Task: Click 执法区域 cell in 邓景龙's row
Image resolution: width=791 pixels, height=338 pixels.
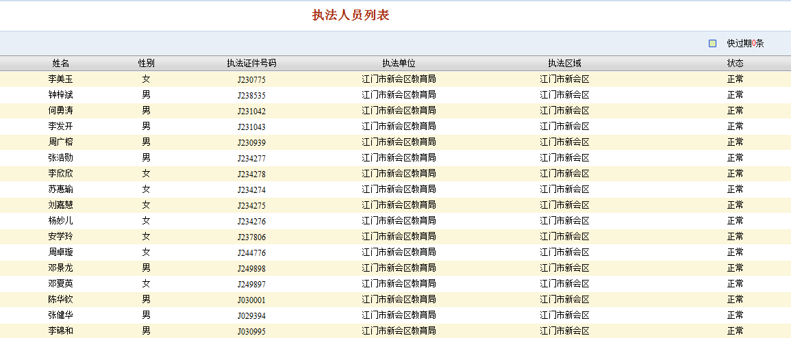Action: [x=564, y=268]
